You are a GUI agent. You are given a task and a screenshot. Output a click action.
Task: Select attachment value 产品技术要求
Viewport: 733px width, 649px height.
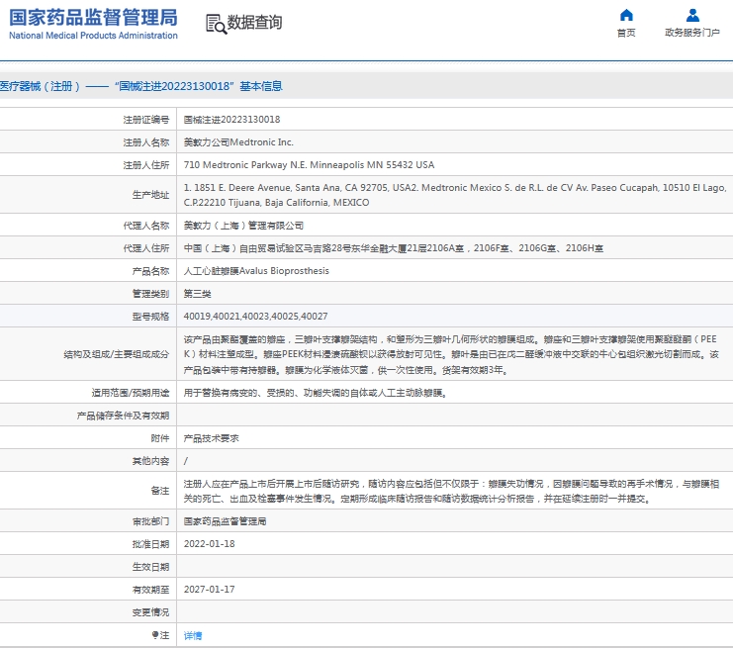(x=212, y=438)
